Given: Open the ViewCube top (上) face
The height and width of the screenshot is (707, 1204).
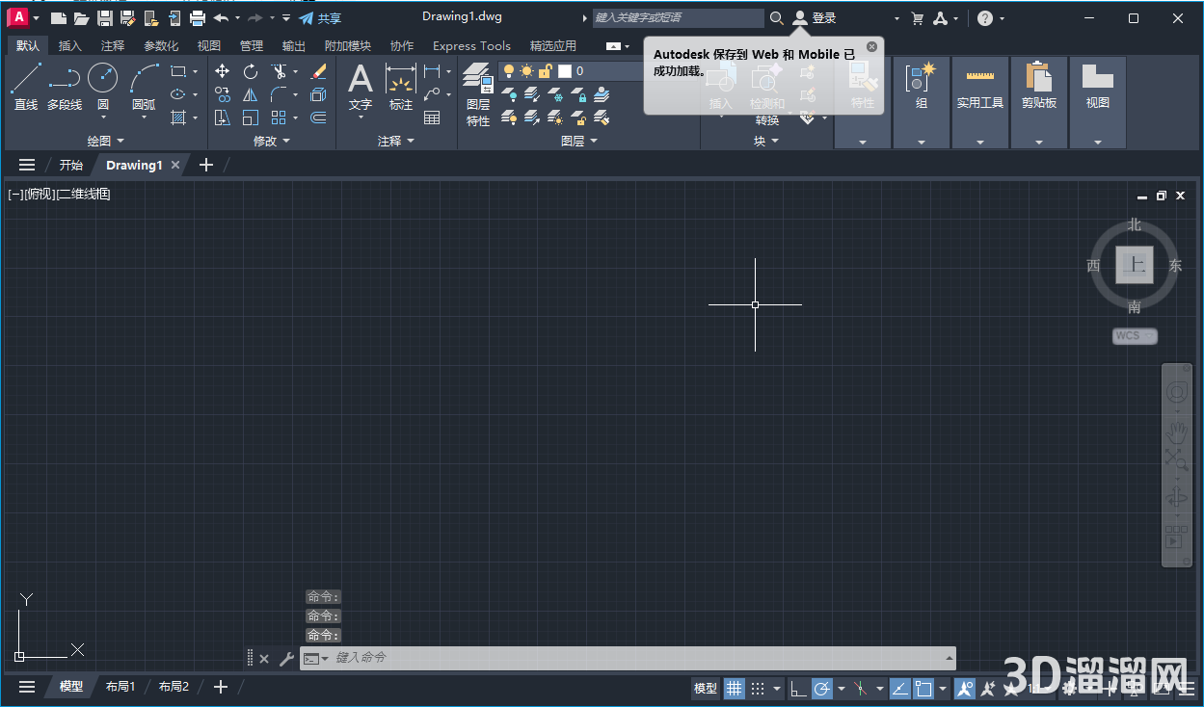Looking at the screenshot, I should coord(1135,265).
